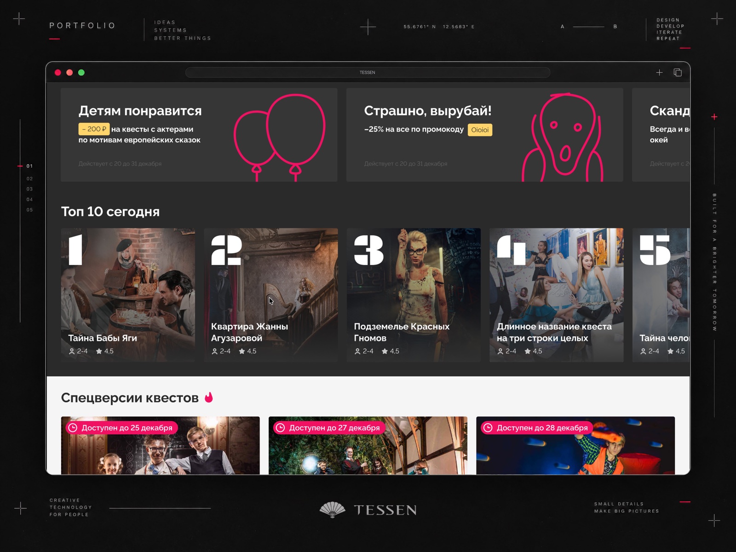Click the PORTFOLIO title at top left

click(82, 26)
